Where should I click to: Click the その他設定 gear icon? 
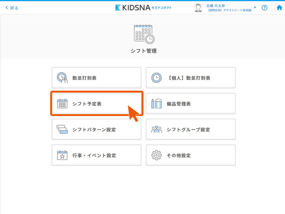coord(157,155)
